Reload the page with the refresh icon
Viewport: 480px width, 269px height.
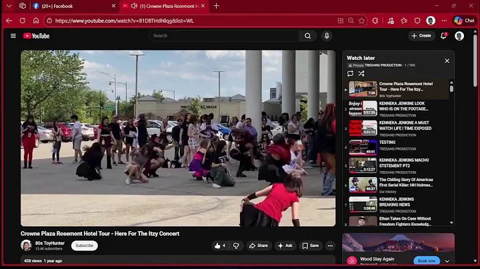pos(23,21)
